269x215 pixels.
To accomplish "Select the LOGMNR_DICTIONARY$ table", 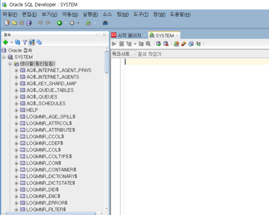I will point(52,176).
